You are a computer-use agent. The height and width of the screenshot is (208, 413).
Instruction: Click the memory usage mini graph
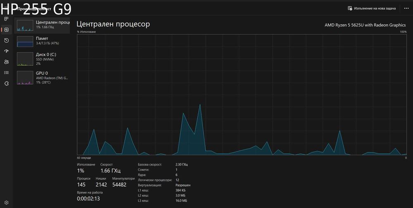tap(25, 42)
